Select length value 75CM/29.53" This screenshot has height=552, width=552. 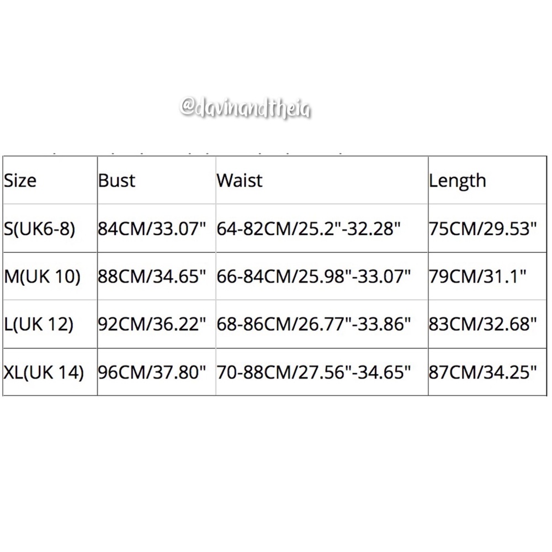tap(482, 229)
